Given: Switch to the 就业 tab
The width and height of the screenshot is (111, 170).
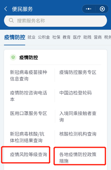Looking at the screenshot, I should coord(32,37).
